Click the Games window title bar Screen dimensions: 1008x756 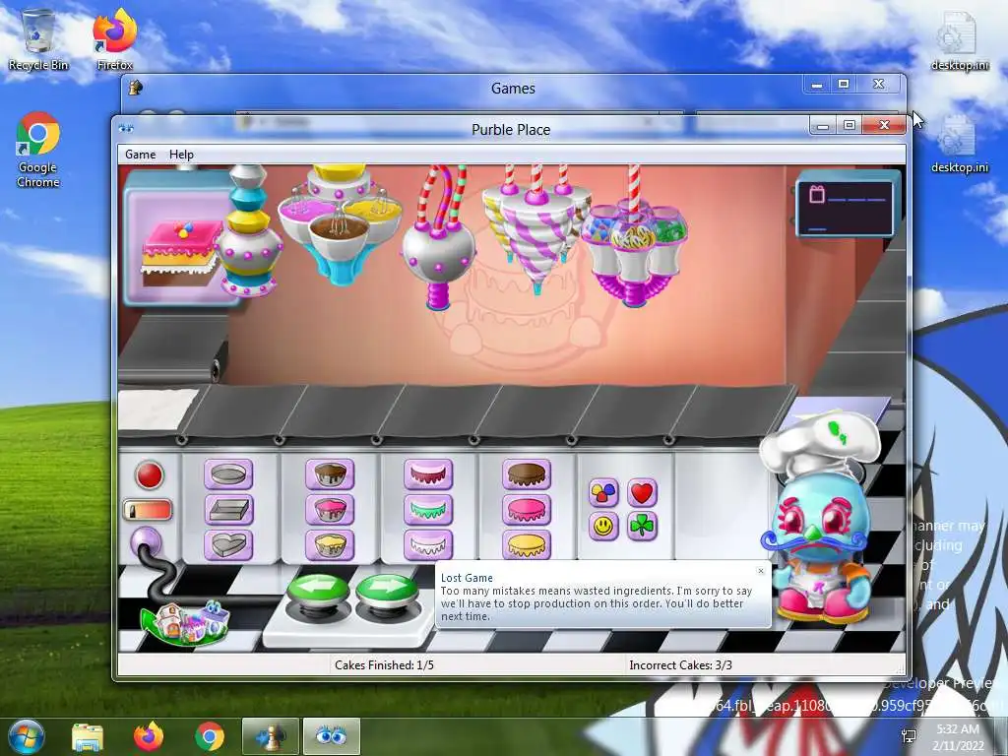click(x=513, y=88)
